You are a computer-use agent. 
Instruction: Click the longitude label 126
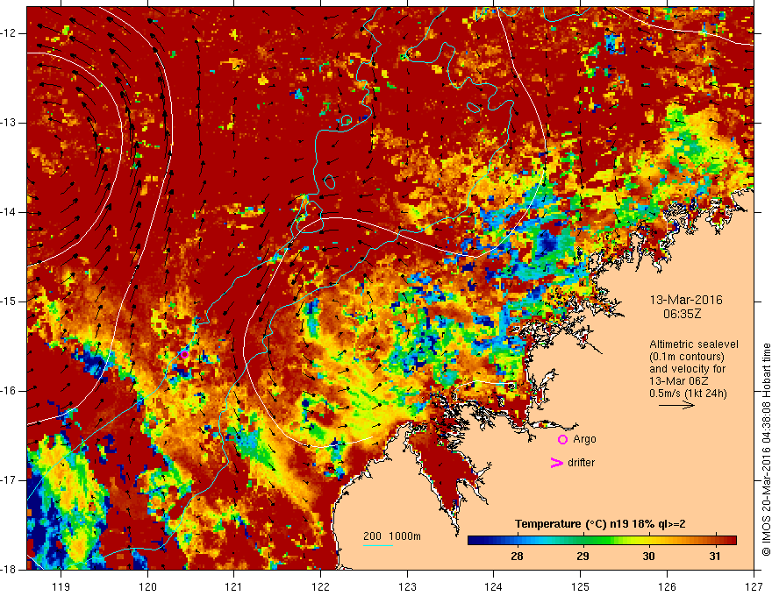click(x=667, y=586)
